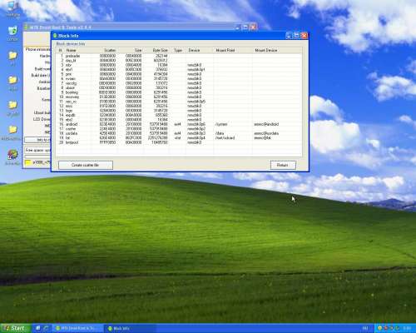This screenshot has height=333, width=416.
Task: Click the emmc@android mount device cell
Action: tap(266, 124)
